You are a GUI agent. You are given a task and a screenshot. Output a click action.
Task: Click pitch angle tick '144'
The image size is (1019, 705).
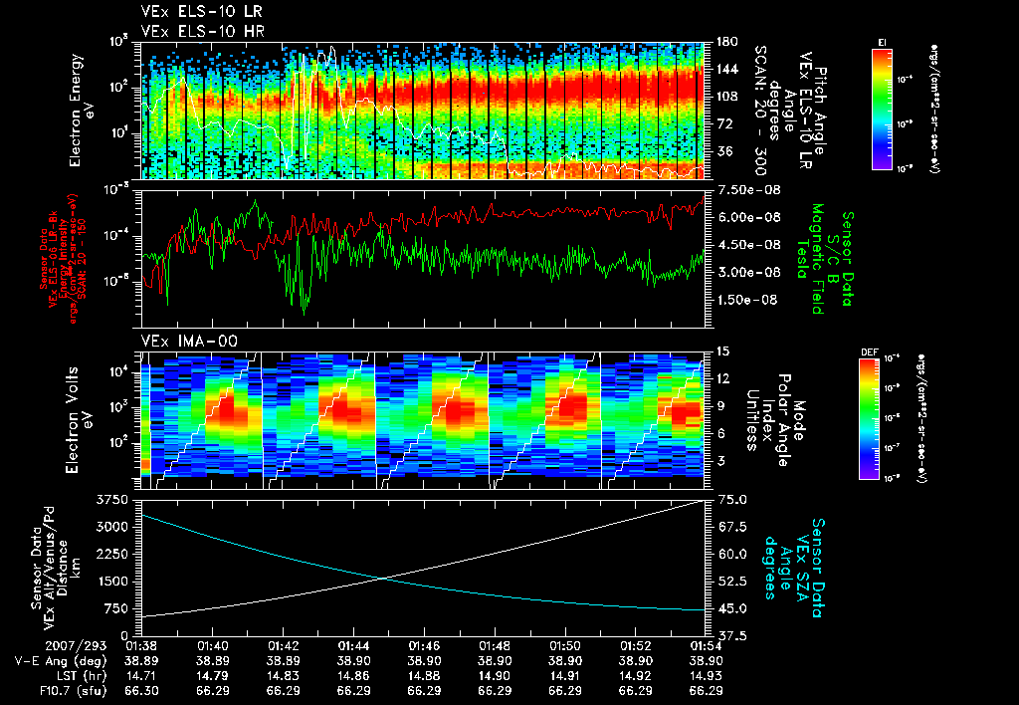pos(727,69)
